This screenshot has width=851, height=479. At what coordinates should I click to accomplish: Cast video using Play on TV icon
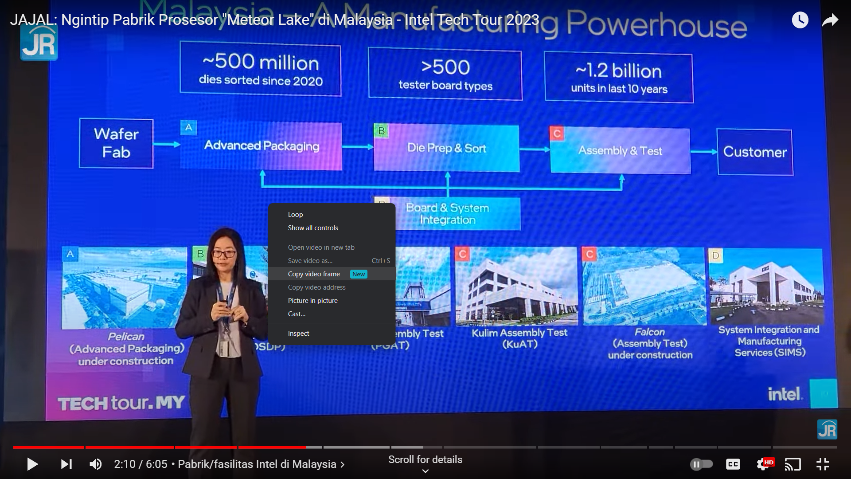click(x=792, y=464)
